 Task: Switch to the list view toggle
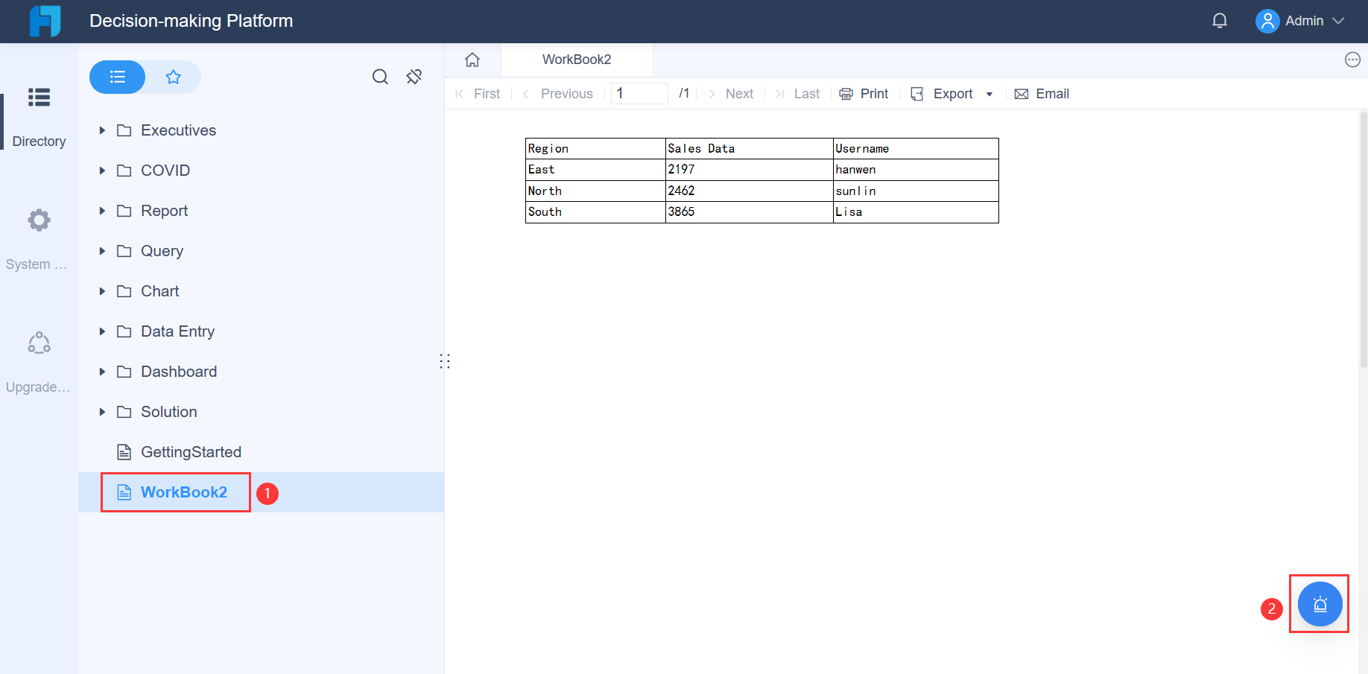click(117, 76)
